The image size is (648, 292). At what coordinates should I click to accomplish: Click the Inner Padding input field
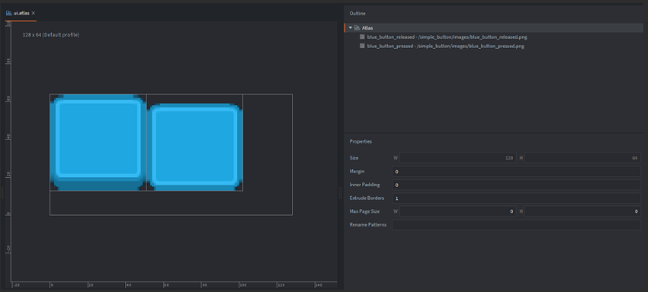(516, 185)
